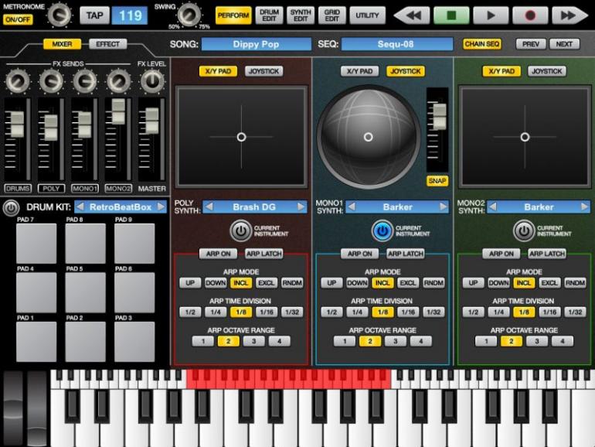Image resolution: width=595 pixels, height=447 pixels.
Task: Tap drum PAD 3
Action: tap(134, 341)
